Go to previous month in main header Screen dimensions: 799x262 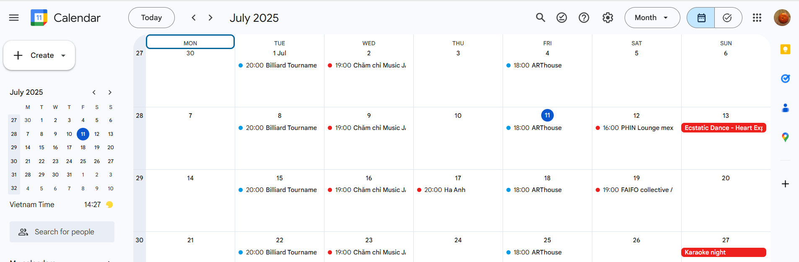point(194,18)
